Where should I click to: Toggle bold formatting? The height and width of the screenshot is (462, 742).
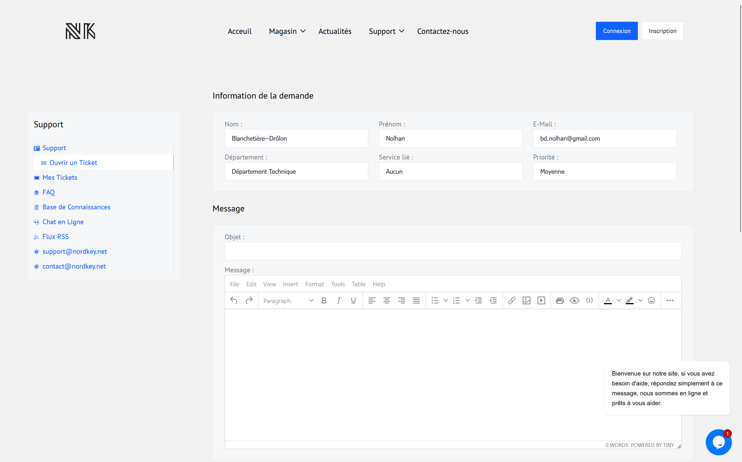(324, 301)
